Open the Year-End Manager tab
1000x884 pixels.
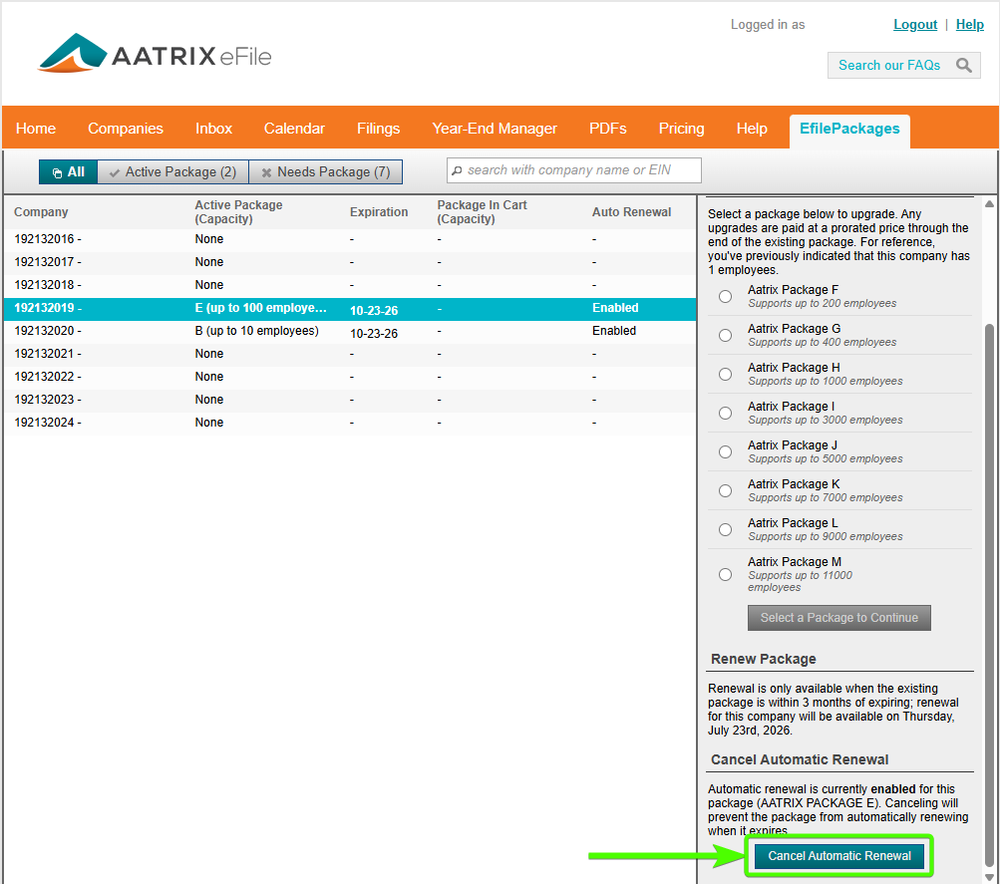pos(495,129)
